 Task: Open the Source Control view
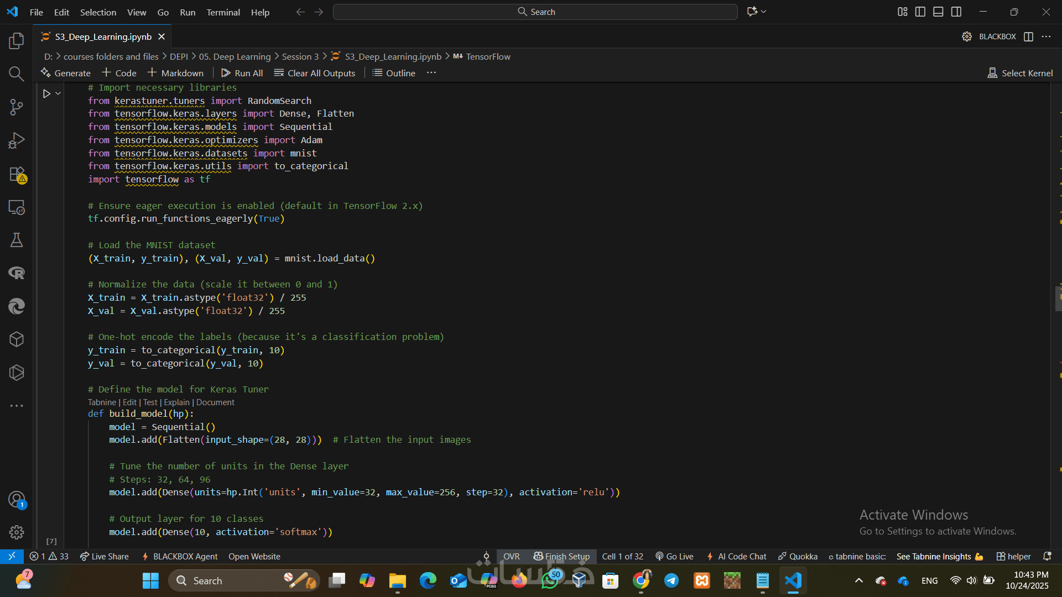pyautogui.click(x=17, y=107)
